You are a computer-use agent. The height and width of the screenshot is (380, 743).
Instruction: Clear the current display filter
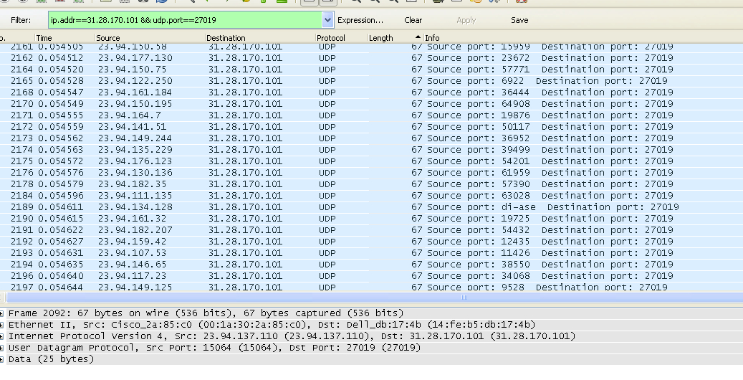point(413,20)
